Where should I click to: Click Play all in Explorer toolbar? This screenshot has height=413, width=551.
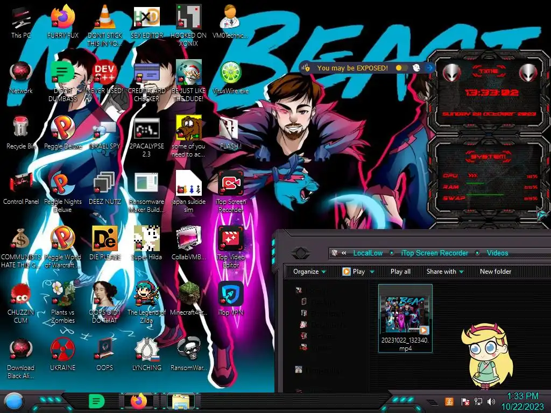tap(400, 272)
